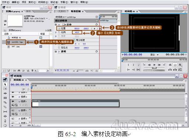Play the thumbnail preview in project panel
The height and width of the screenshot is (139, 189).
pyautogui.click(x=5, y=25)
